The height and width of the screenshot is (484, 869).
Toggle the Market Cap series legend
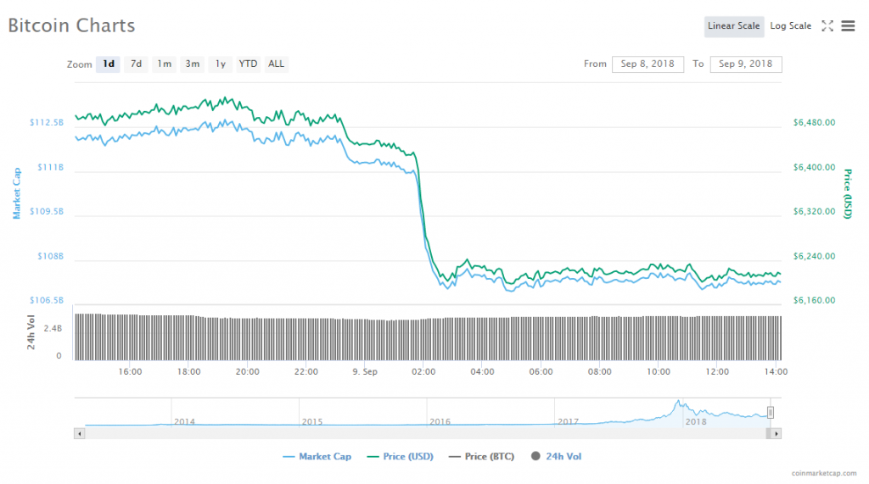317,457
